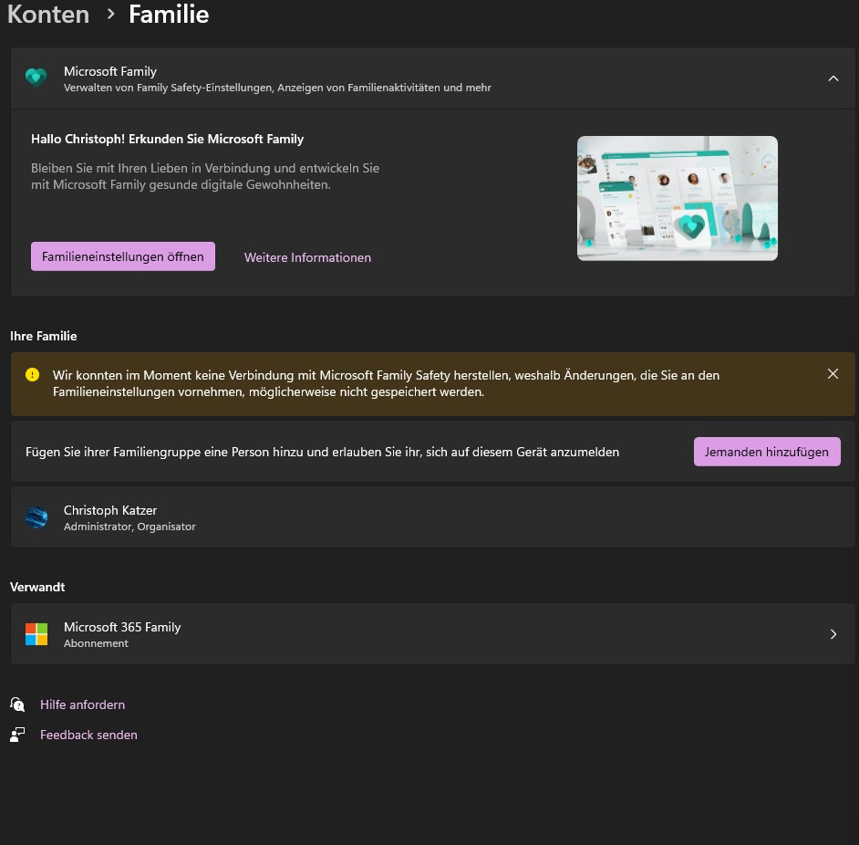The width and height of the screenshot is (859, 845).
Task: Dismiss the Family Safety connection warning
Action: tap(833, 373)
